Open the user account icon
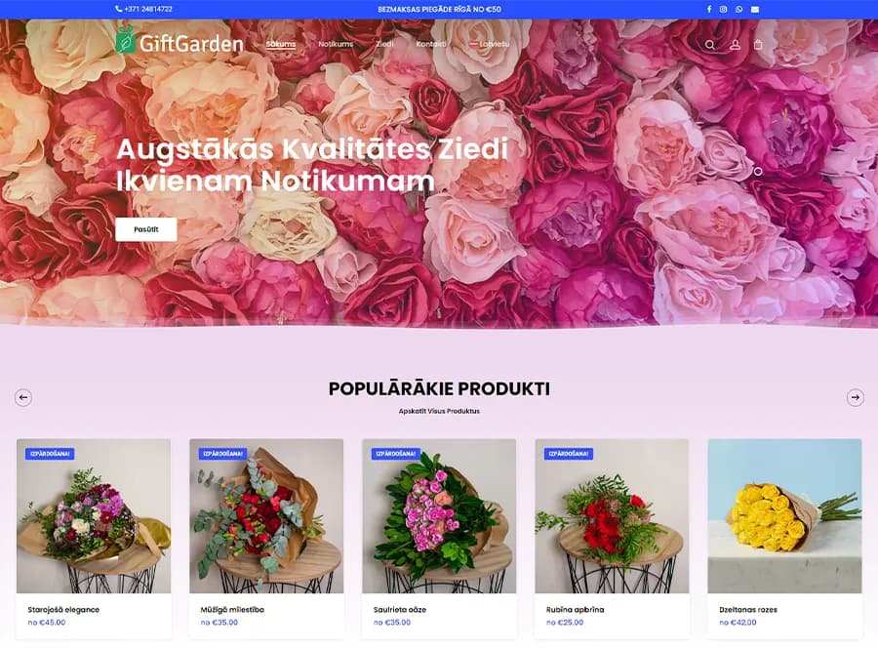Image resolution: width=878 pixels, height=648 pixels. coord(735,45)
